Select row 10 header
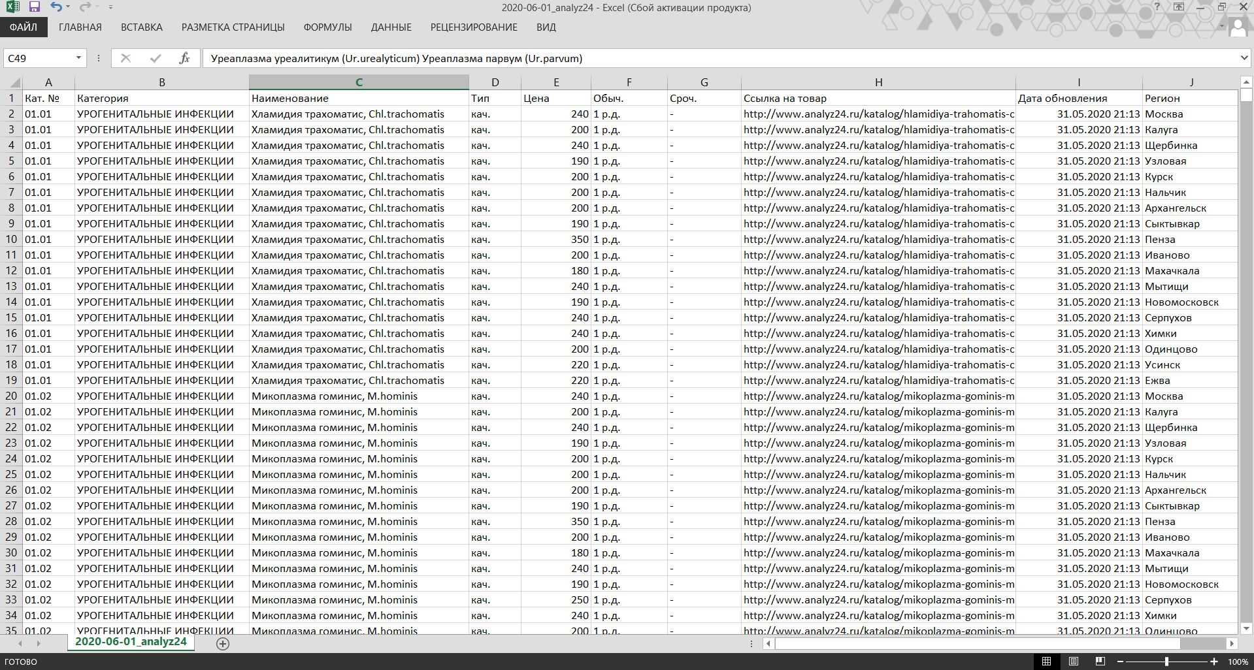Screen dimensions: 1254x670 click(x=11, y=239)
